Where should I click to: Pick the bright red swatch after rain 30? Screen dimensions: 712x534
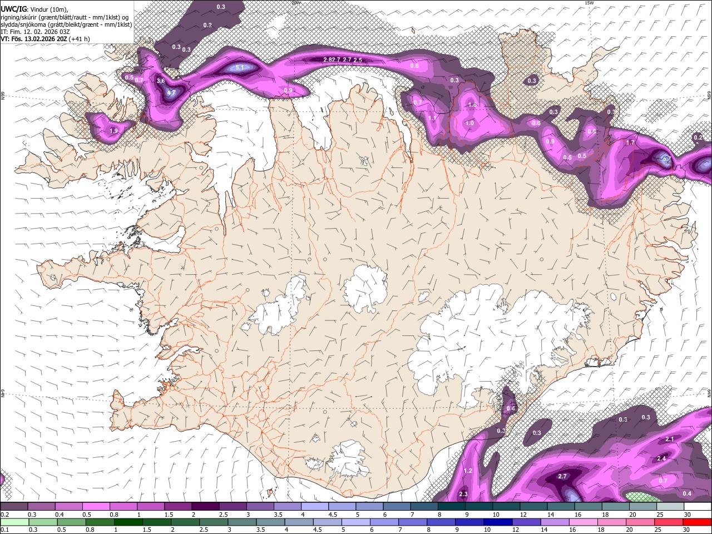coord(696,522)
